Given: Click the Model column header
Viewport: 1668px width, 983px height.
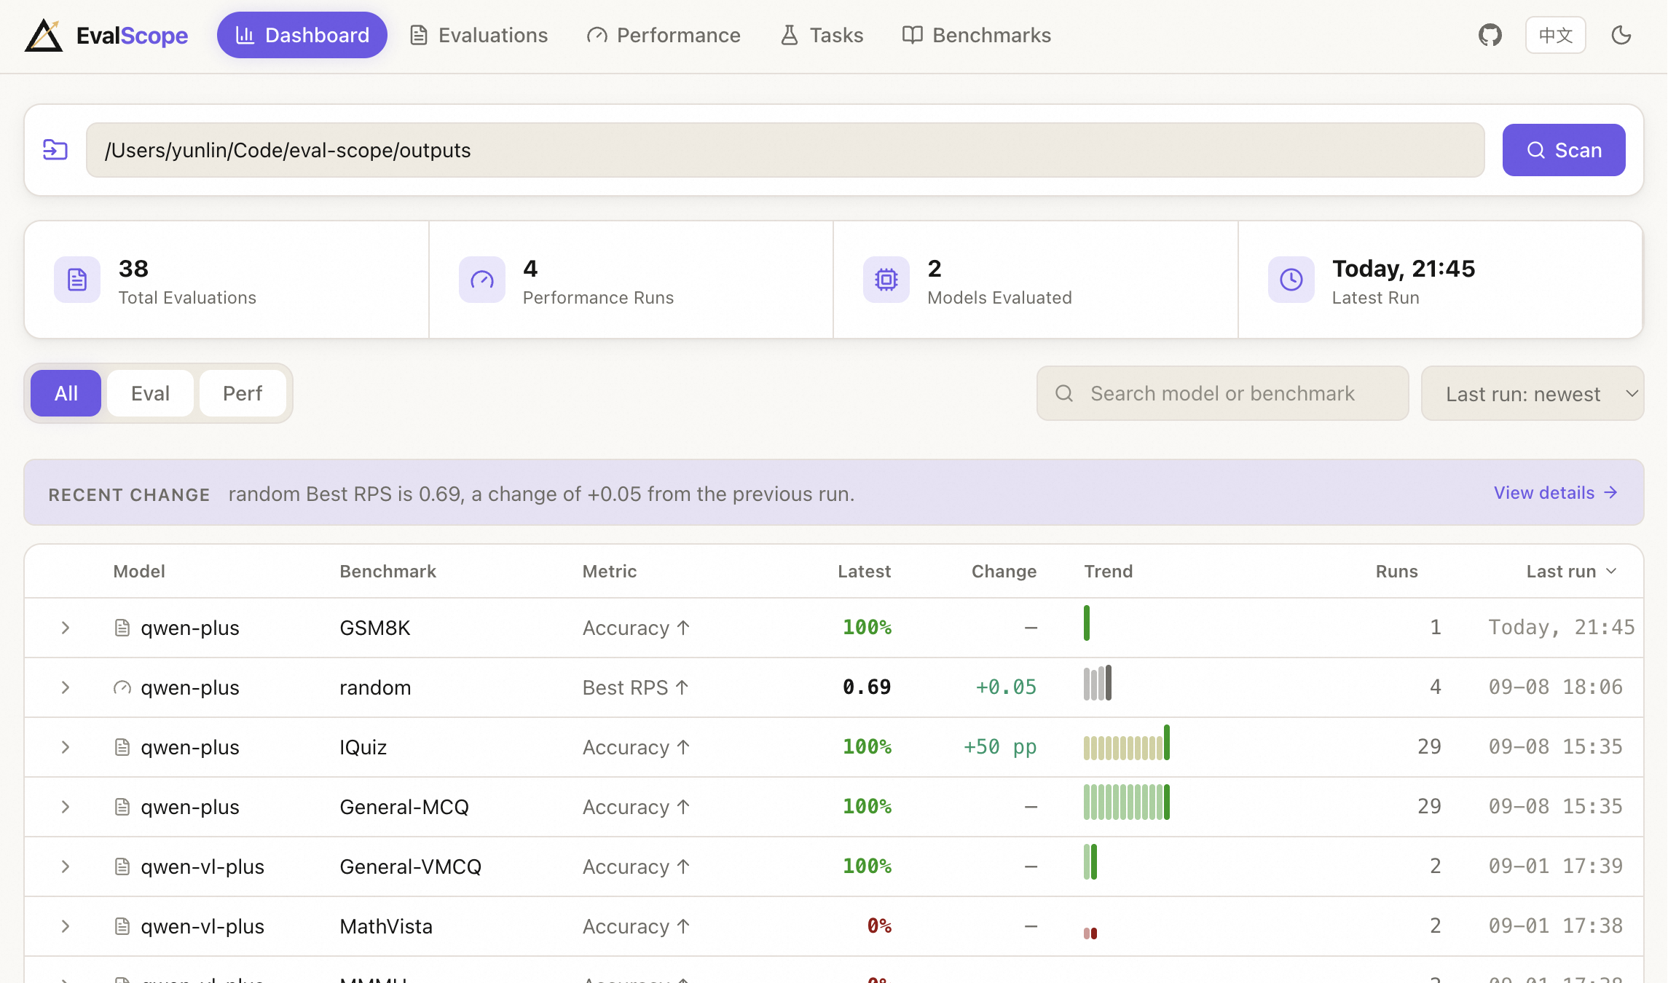Looking at the screenshot, I should pyautogui.click(x=139, y=572).
